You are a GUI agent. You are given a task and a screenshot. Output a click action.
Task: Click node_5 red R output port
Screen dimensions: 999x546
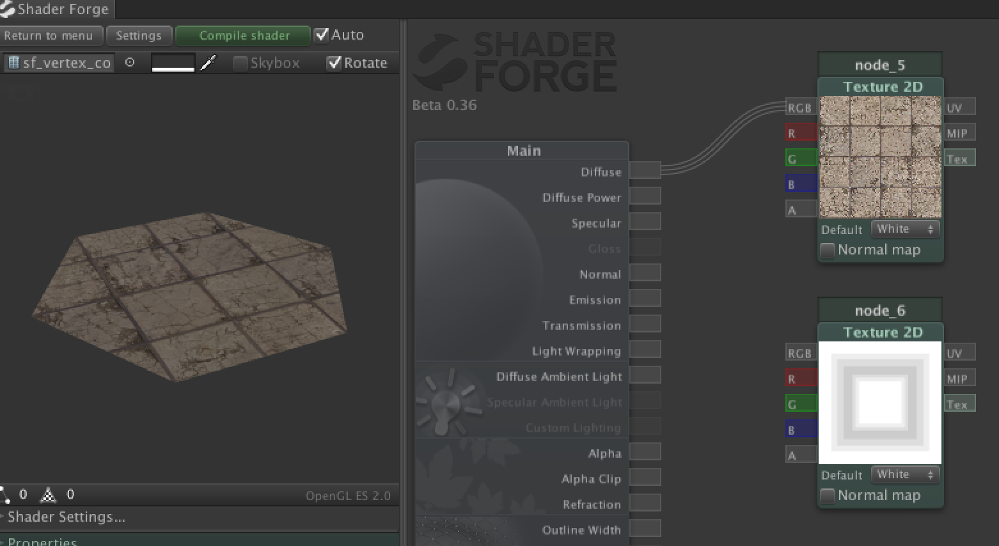tap(801, 133)
